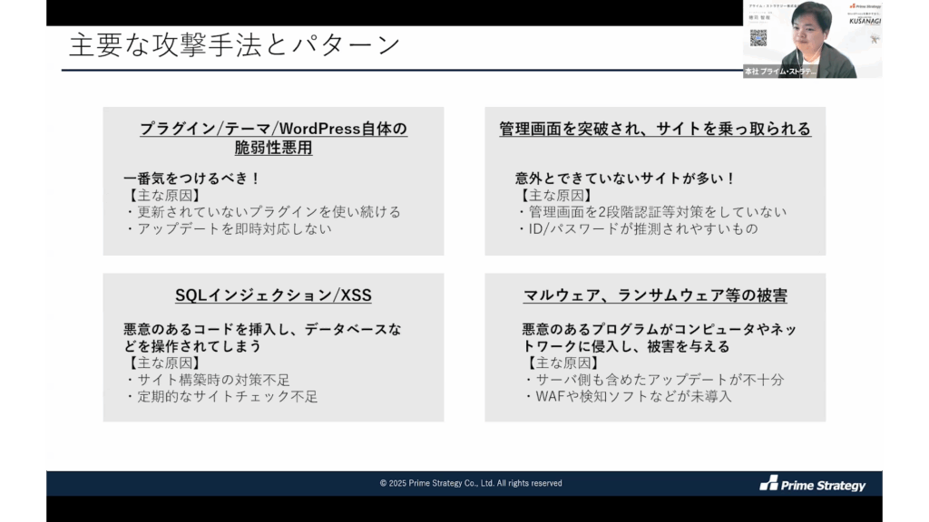
Task: Click 【主な原因】 in the SQLインジェクション card
Action: coord(165,362)
